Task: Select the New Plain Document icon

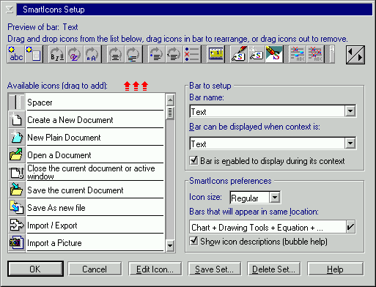Action: point(17,137)
